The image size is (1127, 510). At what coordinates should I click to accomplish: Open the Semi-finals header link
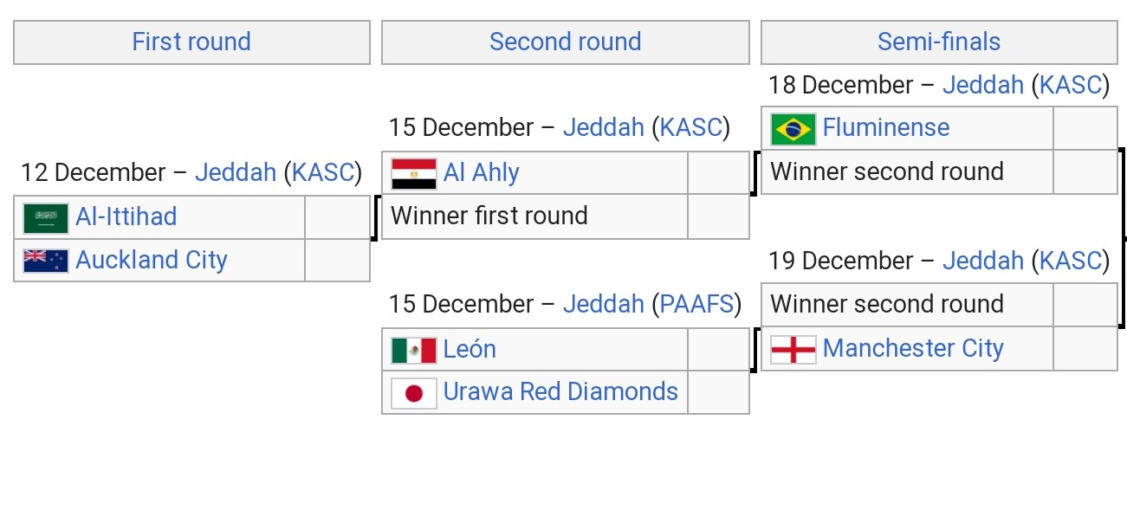pos(939,42)
